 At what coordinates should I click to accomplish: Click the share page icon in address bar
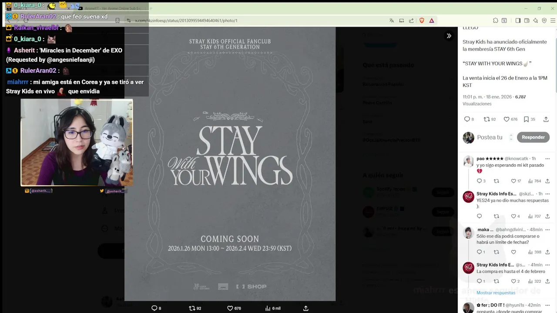(411, 20)
